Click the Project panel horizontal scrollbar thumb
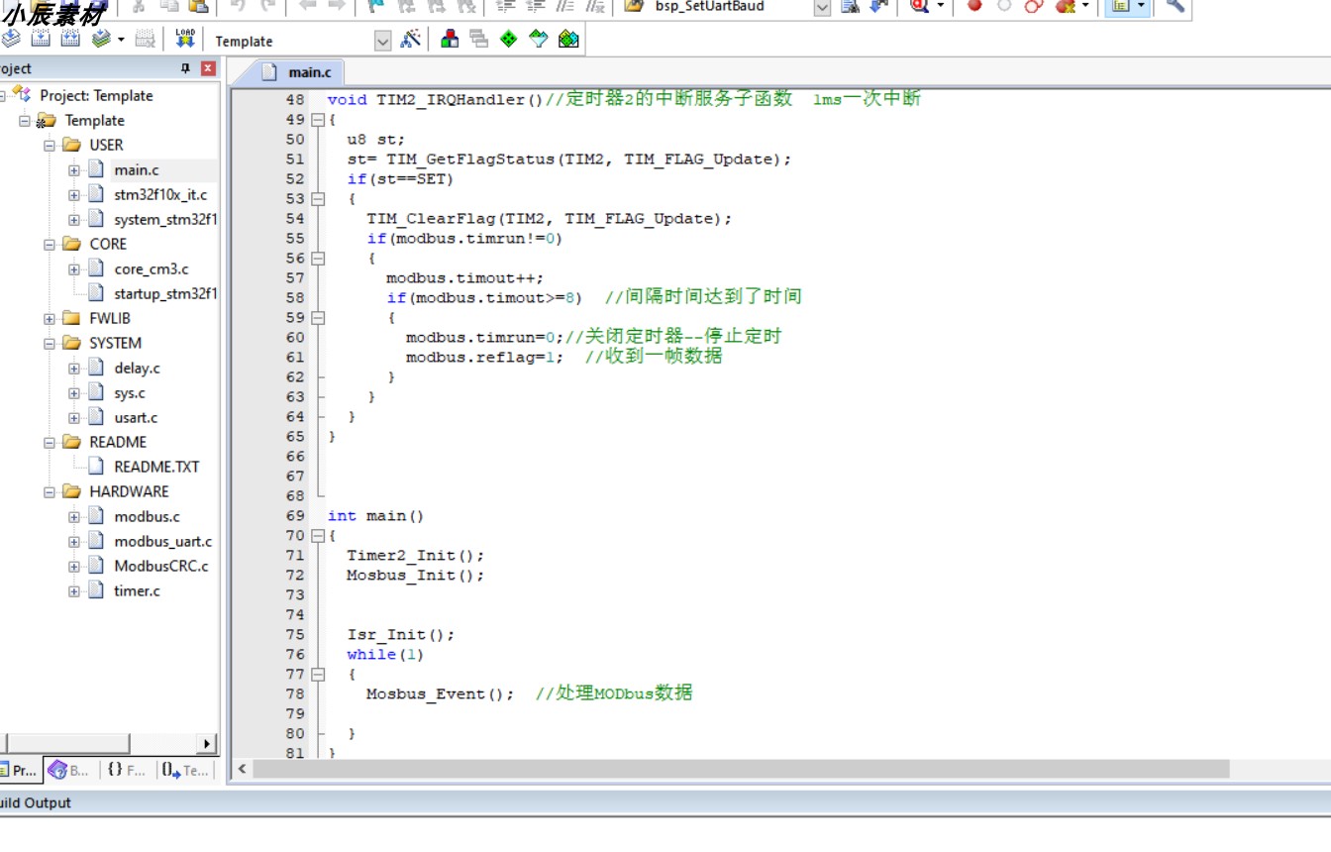 pos(68,744)
